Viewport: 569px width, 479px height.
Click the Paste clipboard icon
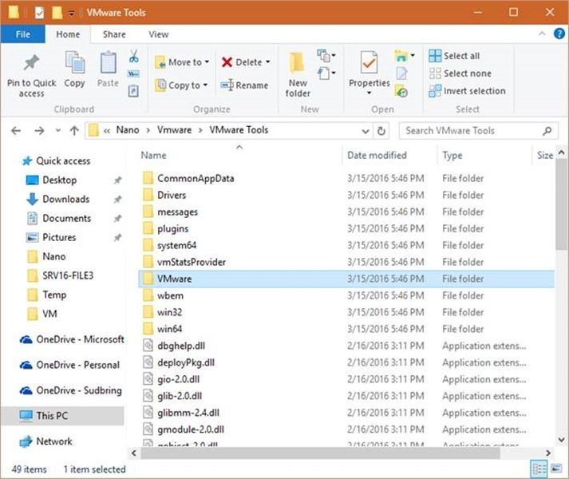[109, 62]
